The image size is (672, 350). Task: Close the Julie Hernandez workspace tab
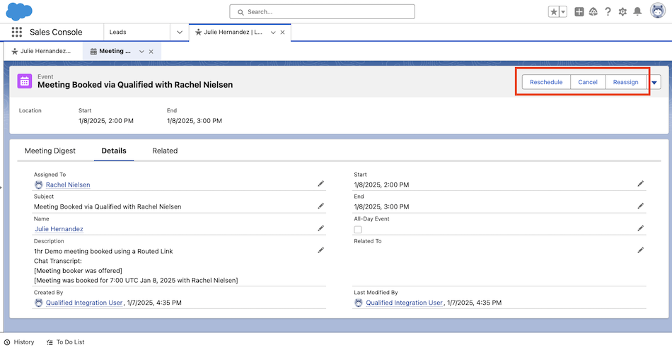pyautogui.click(x=282, y=33)
